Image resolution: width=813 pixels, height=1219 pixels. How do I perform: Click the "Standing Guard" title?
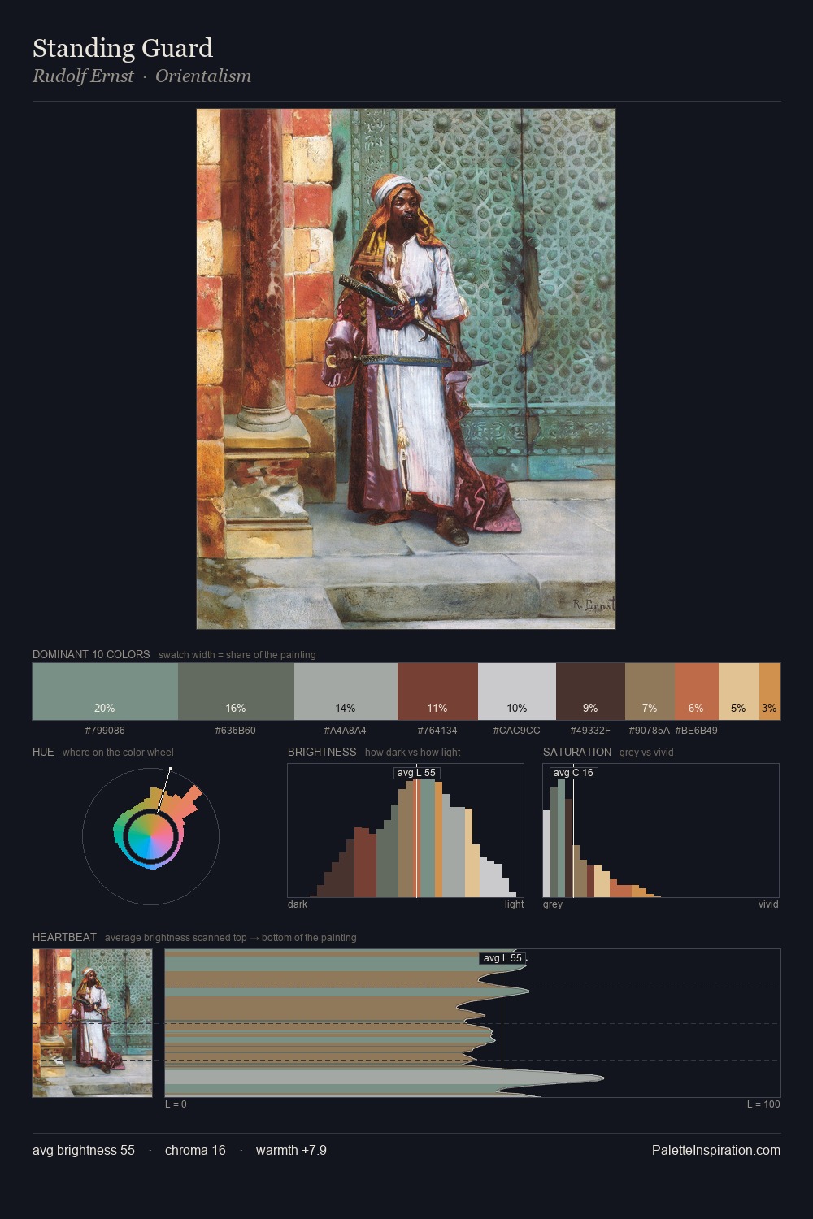[123, 48]
